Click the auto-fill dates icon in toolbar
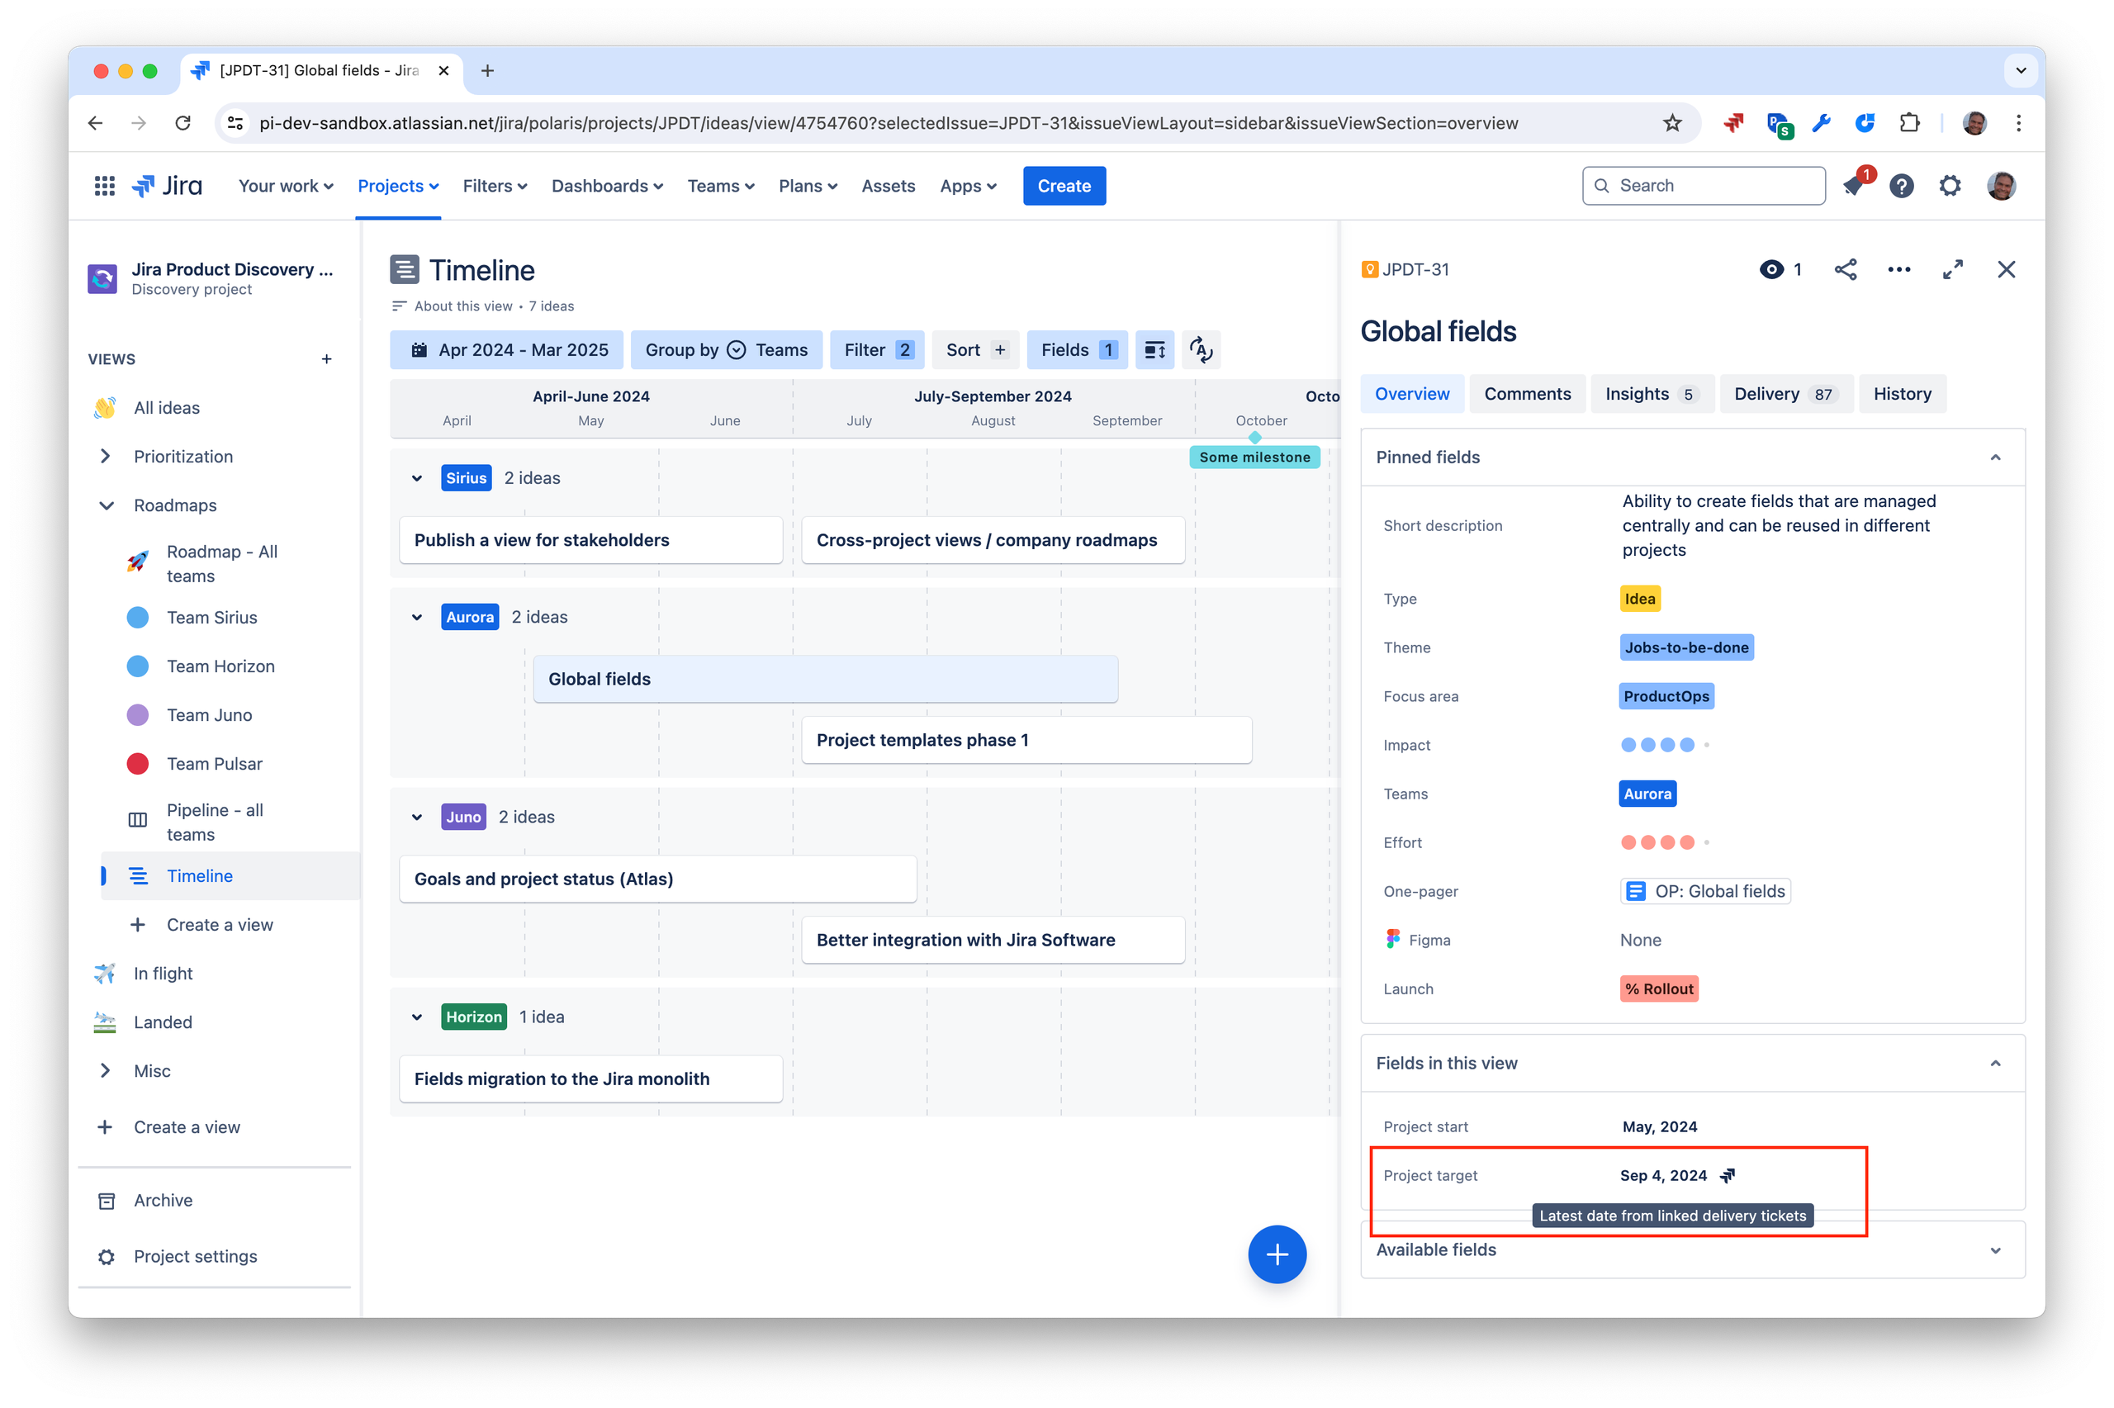 click(1201, 350)
